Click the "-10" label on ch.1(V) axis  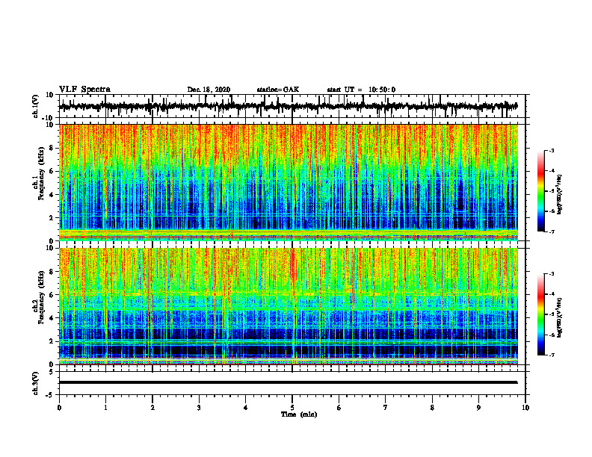point(49,118)
